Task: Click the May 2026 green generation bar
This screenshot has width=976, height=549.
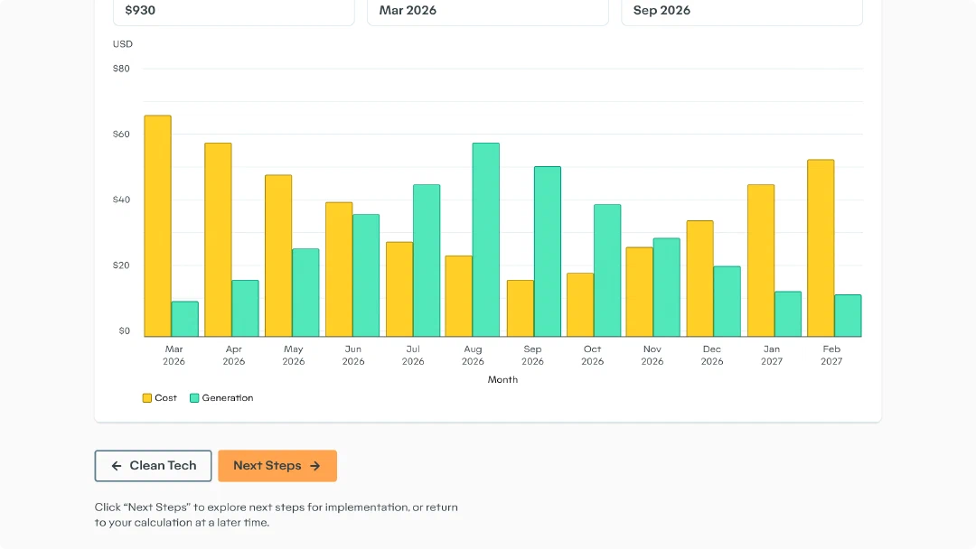Action: tap(305, 293)
